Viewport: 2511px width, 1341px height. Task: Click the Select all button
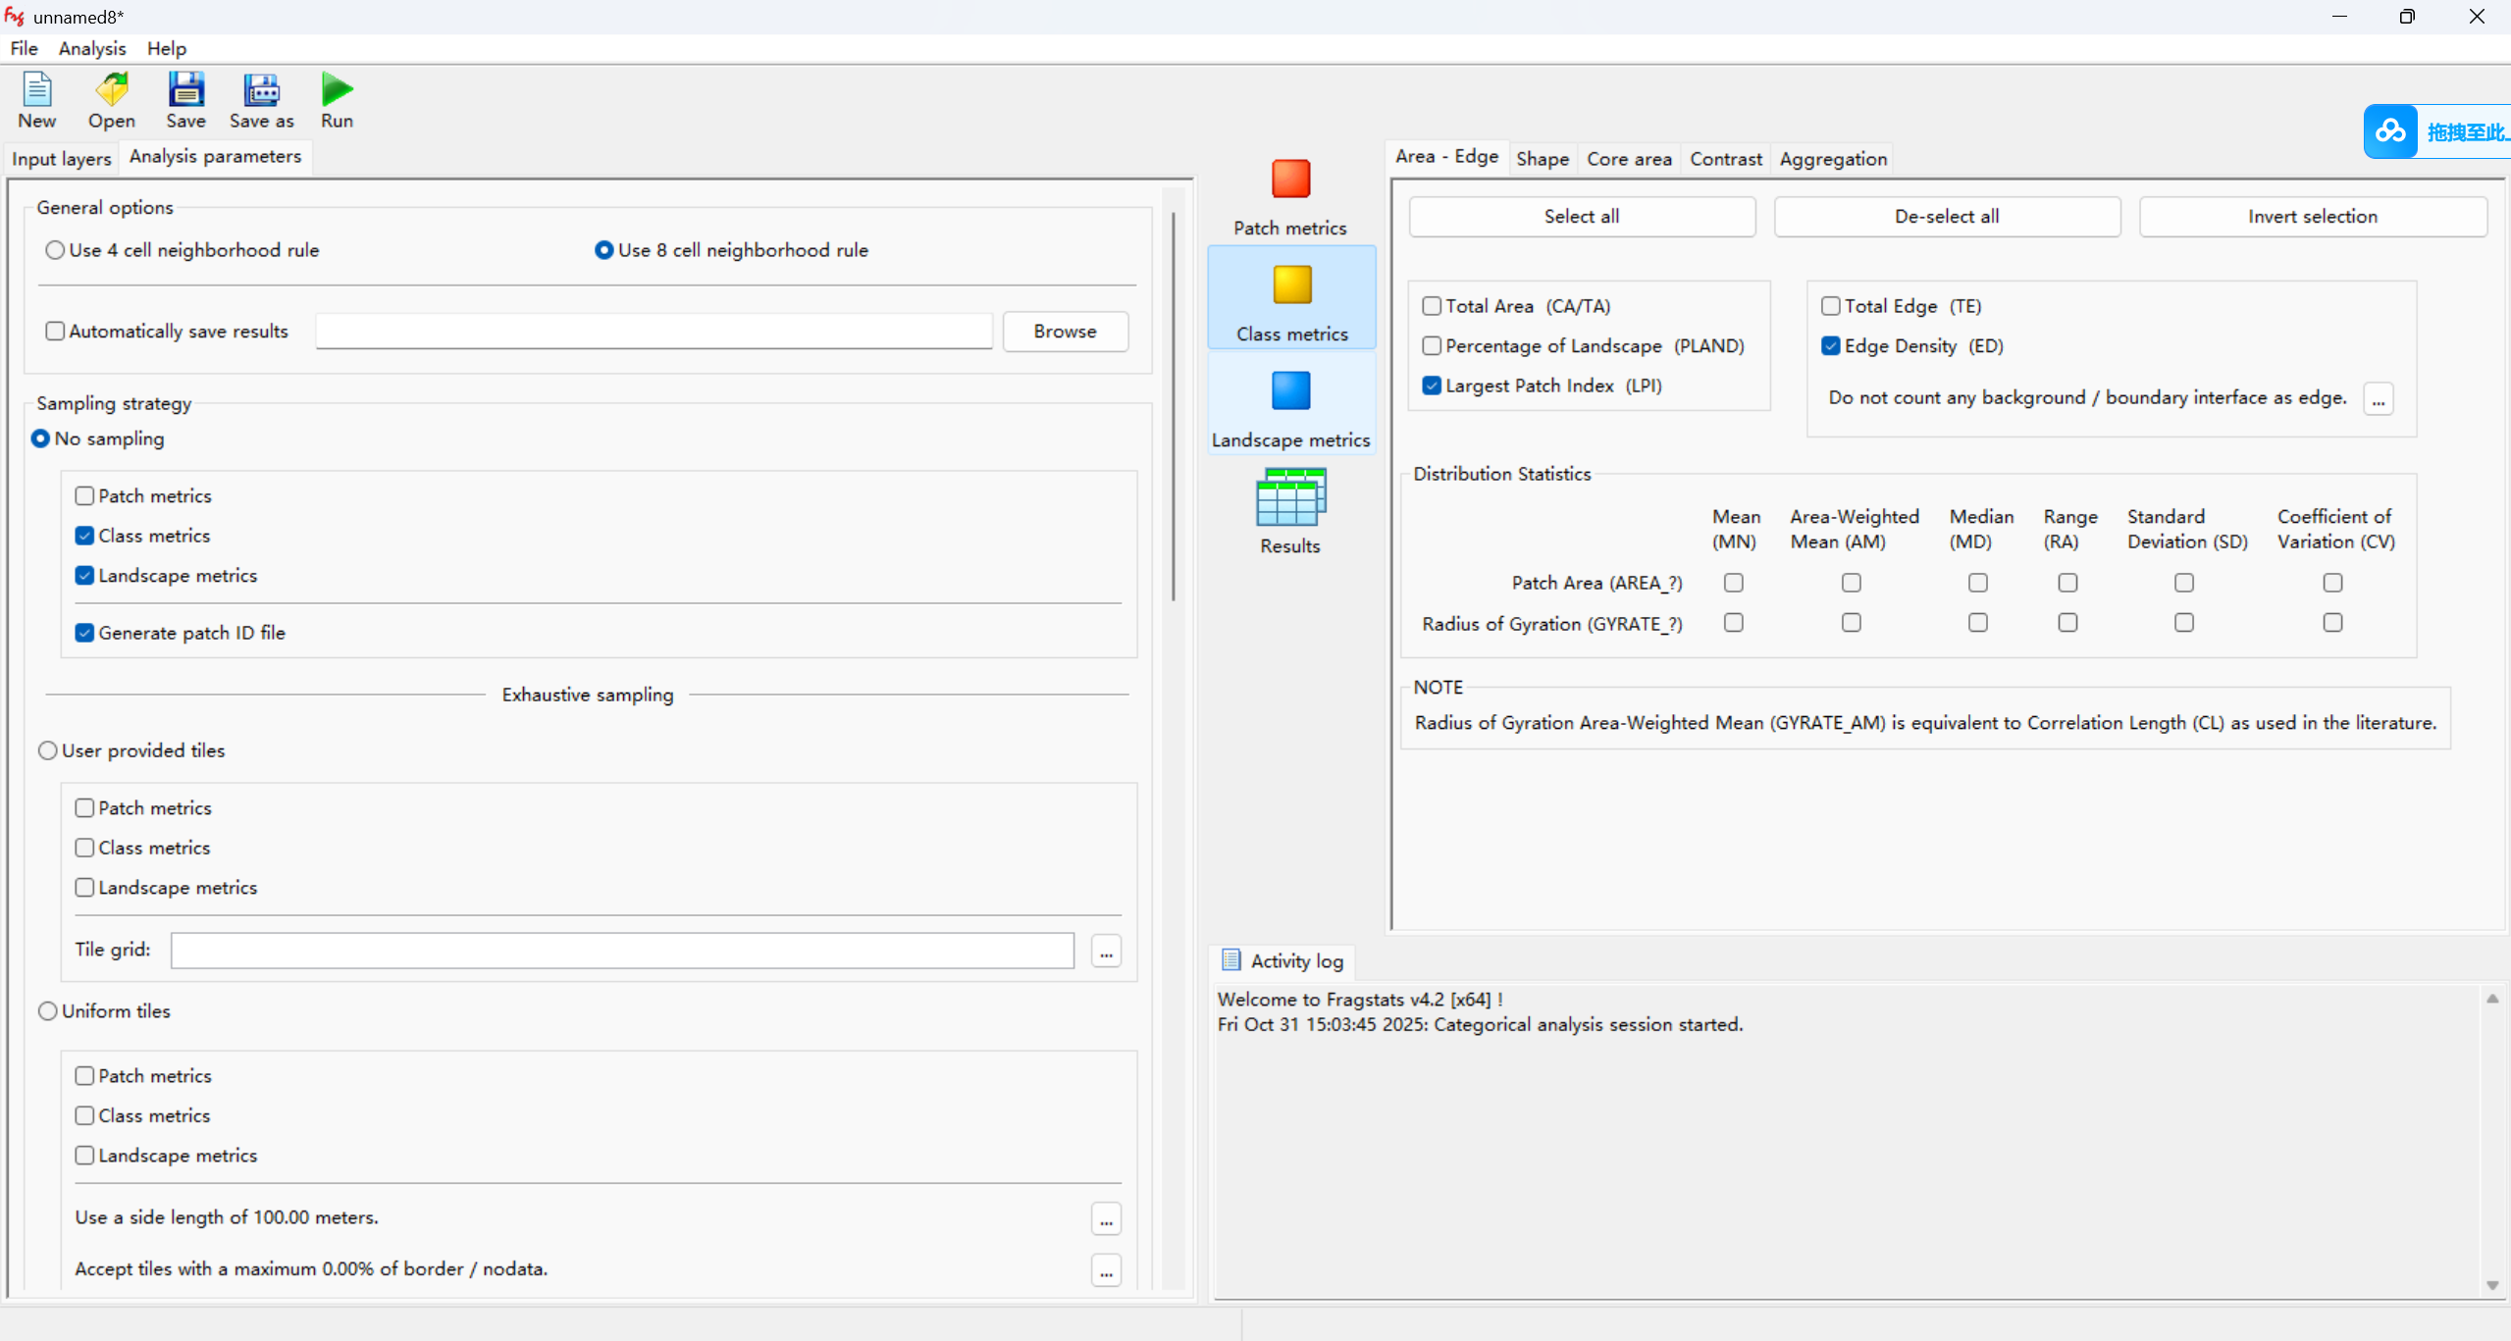1582,217
